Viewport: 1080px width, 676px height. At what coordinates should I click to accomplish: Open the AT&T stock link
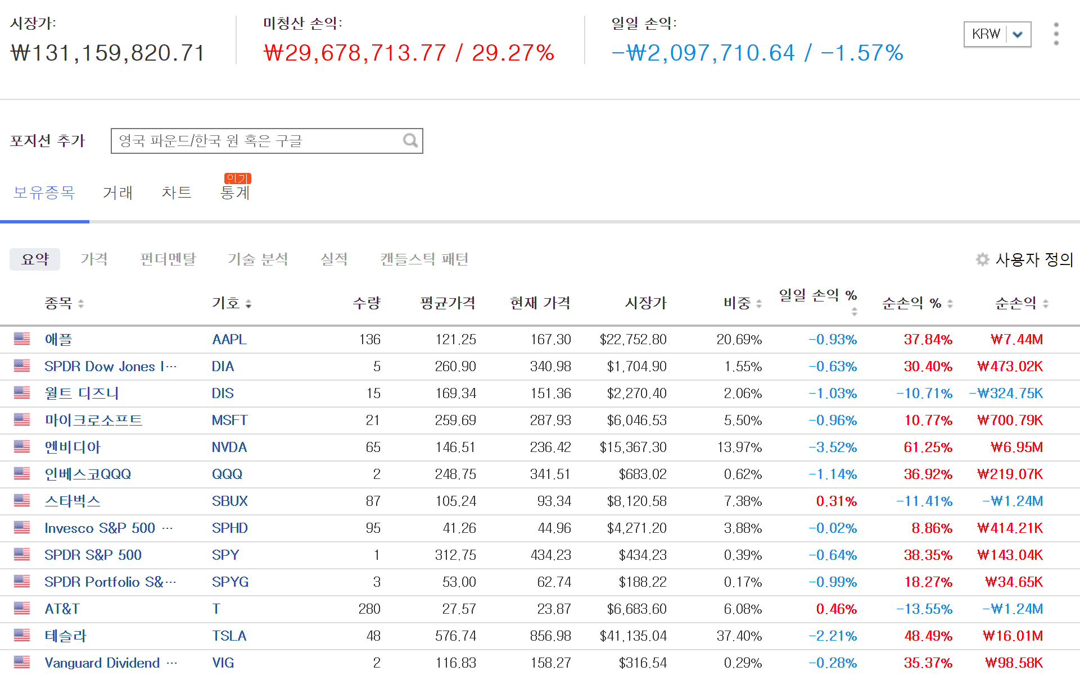tap(62, 609)
